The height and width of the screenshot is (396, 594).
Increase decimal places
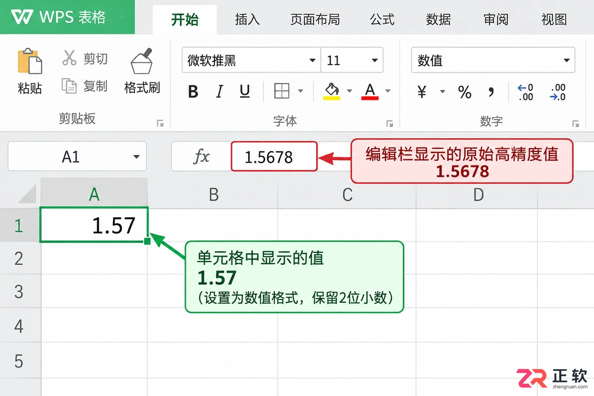[x=526, y=92]
